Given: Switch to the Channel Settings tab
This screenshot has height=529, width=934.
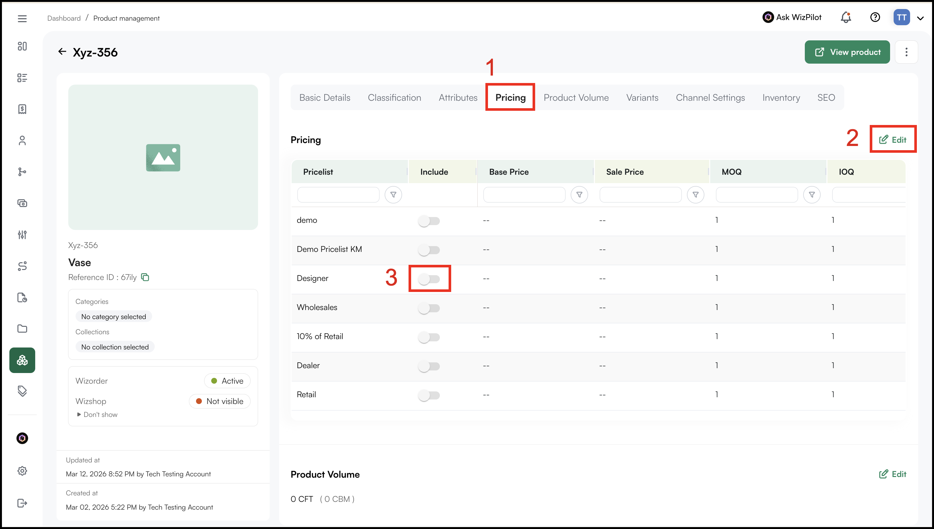Looking at the screenshot, I should pos(710,98).
